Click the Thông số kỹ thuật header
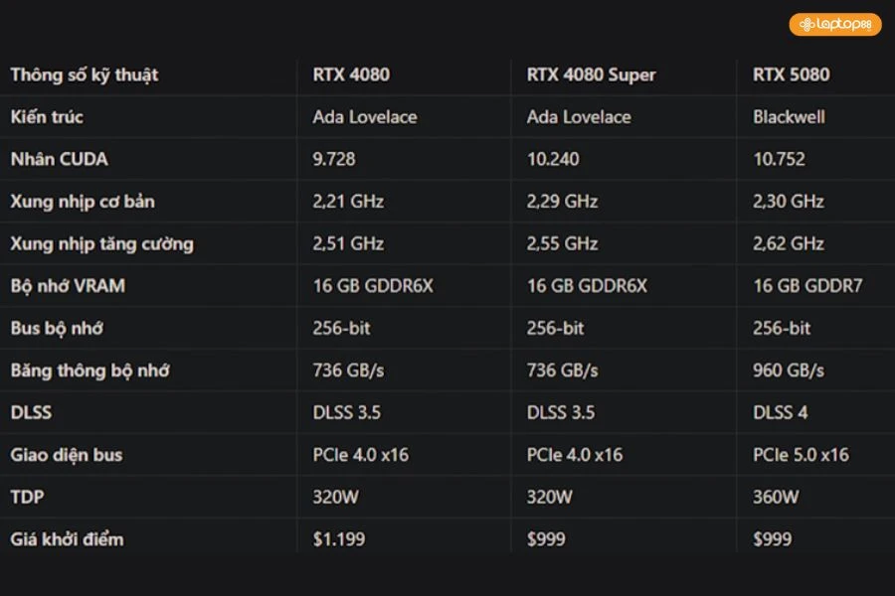Screen dimensions: 895x596 pyautogui.click(x=85, y=74)
